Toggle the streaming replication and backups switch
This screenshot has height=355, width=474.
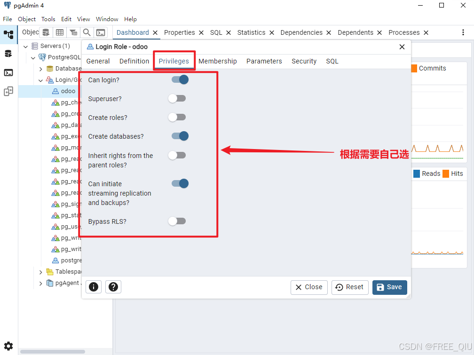[x=180, y=183]
